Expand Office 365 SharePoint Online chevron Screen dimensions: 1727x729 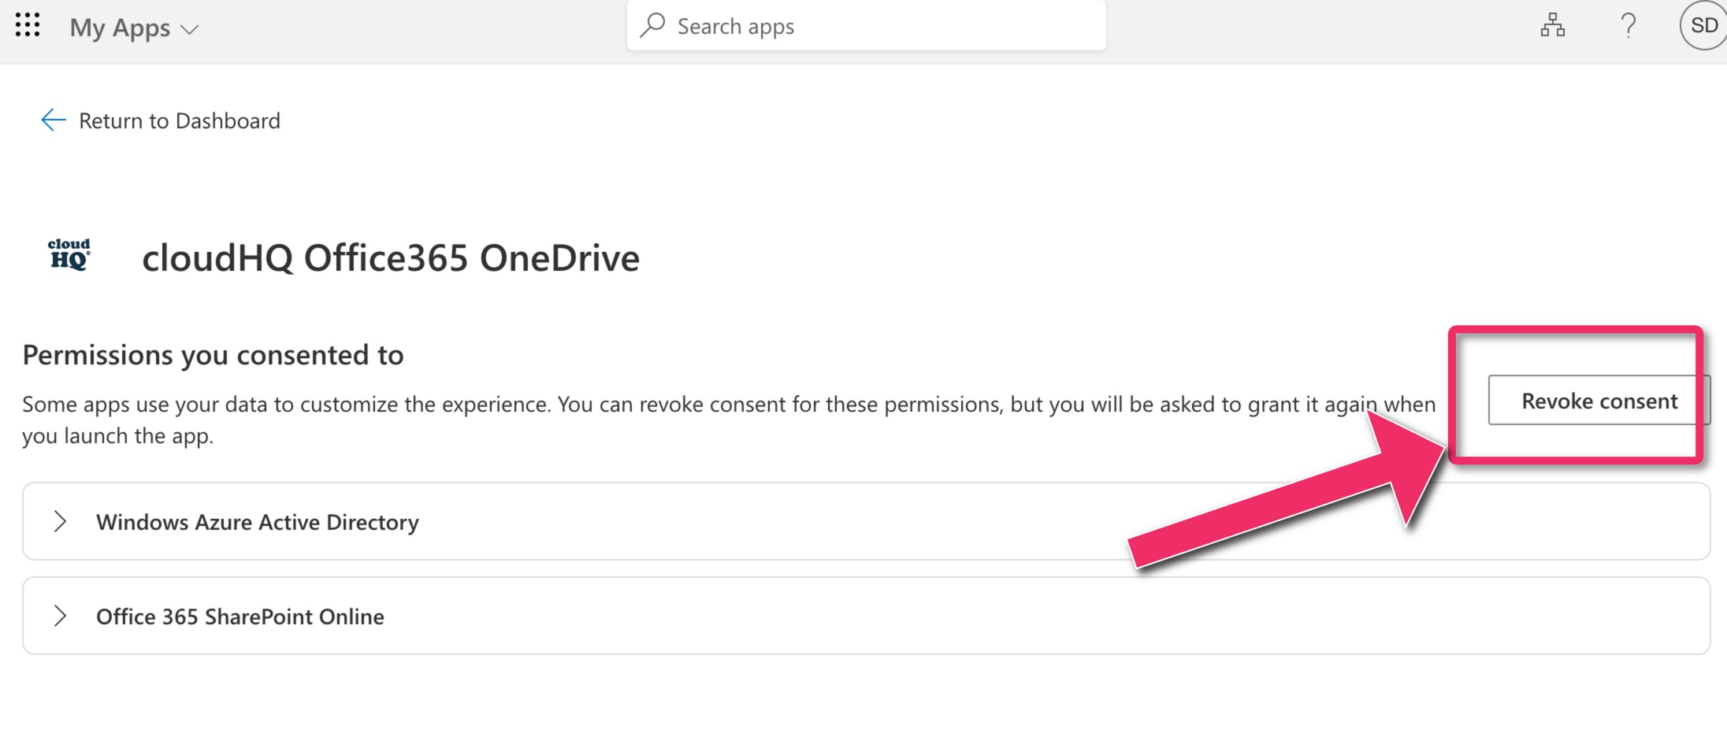pyautogui.click(x=60, y=616)
